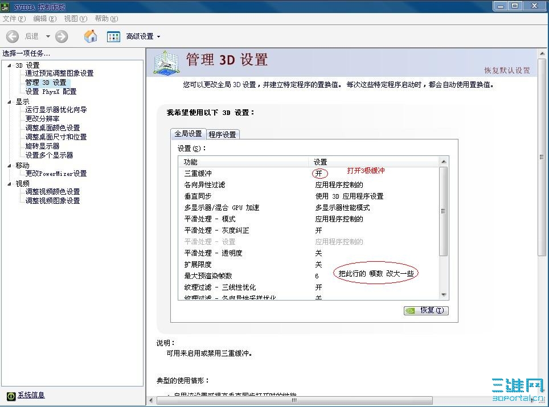Select the 三重缓冲 setting row
The height and width of the screenshot is (407, 549).
[309, 173]
